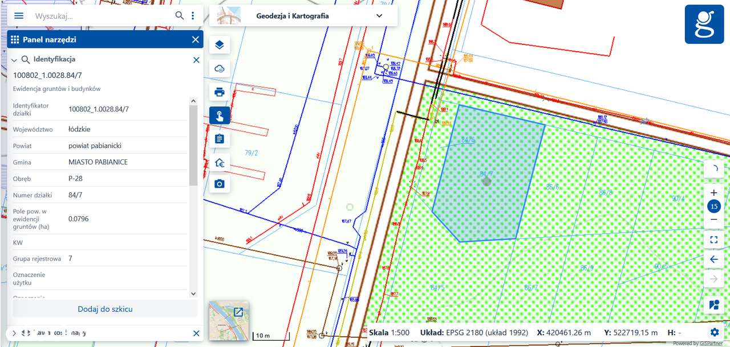Image resolution: width=730 pixels, height=347 pixels.
Task: Click parcel label 85/9 on the map
Action: pos(587,267)
